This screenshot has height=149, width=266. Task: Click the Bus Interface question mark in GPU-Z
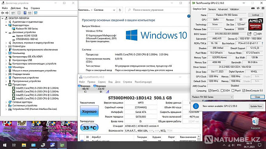click(262, 43)
